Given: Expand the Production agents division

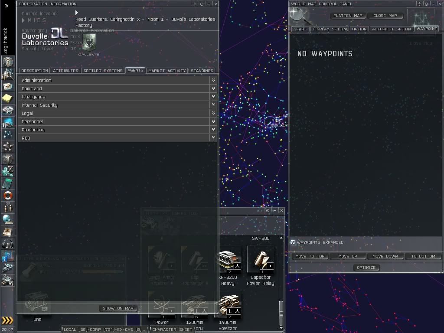Looking at the screenshot, I should 118,129.
